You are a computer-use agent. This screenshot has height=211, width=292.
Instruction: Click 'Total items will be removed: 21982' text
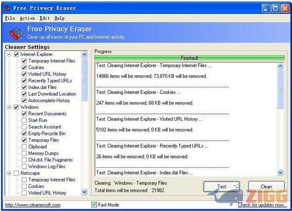[x=130, y=190]
